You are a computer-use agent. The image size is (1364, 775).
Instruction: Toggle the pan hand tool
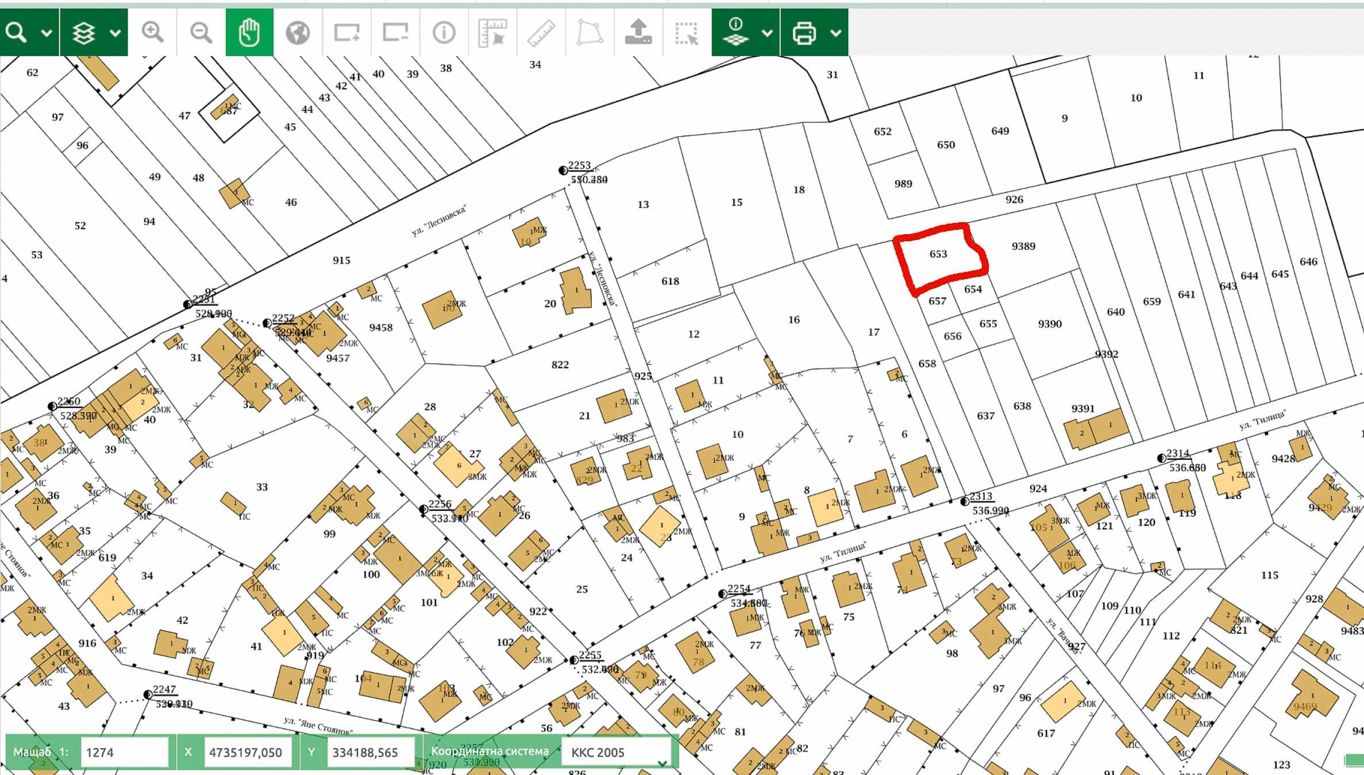tap(249, 32)
